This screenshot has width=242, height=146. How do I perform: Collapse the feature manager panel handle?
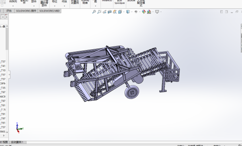pos(9,75)
